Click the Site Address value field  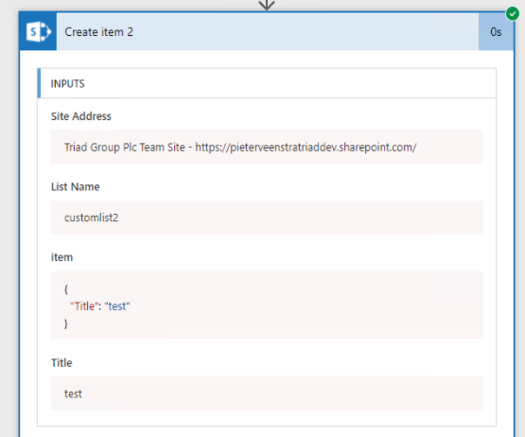click(x=267, y=147)
